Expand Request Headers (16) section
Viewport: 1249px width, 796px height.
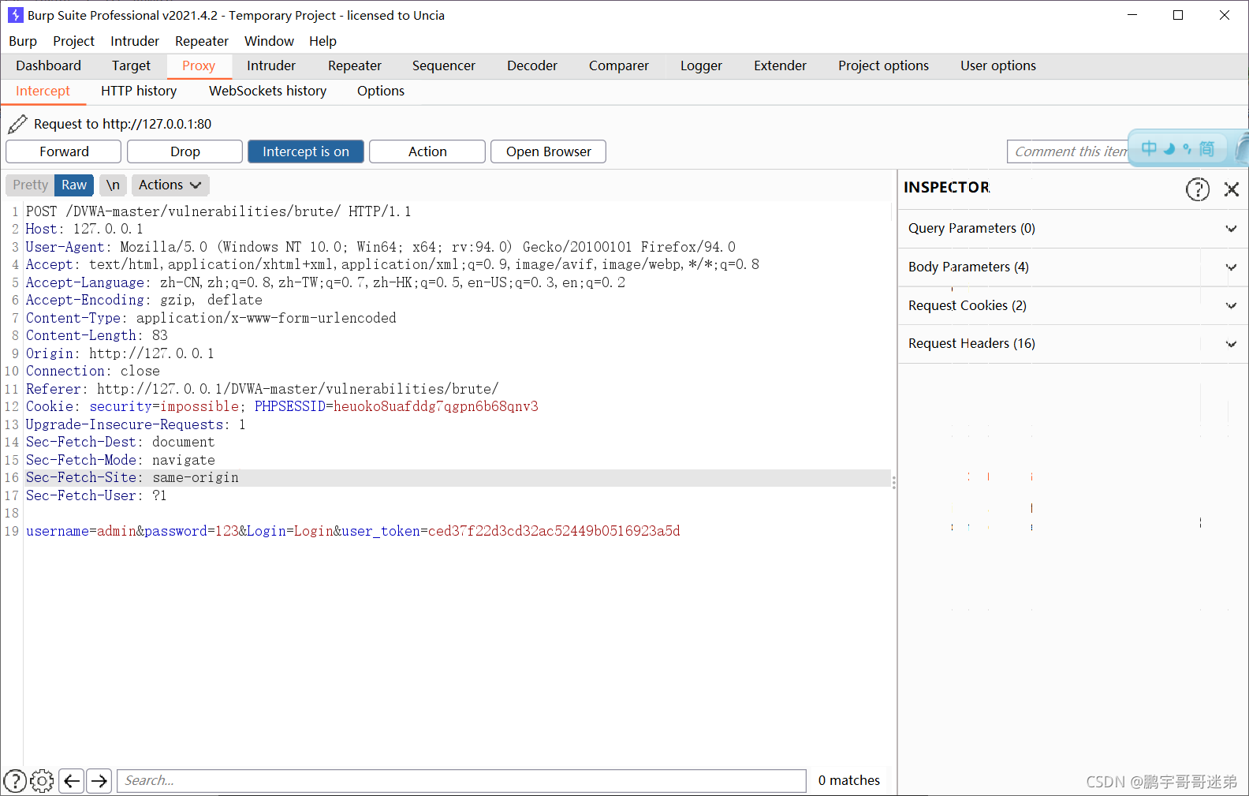coord(1072,344)
